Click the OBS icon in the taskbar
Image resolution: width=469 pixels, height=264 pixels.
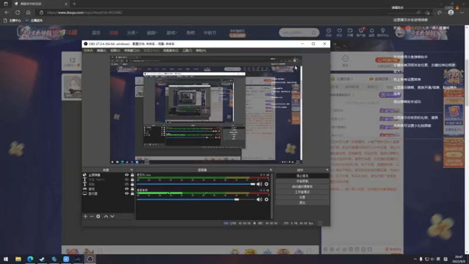[x=90, y=259]
